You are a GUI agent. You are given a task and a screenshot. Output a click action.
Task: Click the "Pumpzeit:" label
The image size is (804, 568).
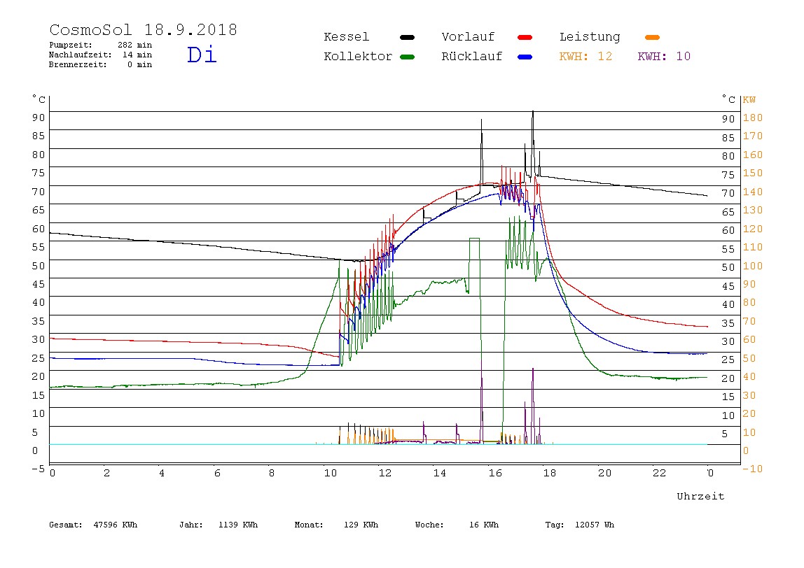[71, 45]
